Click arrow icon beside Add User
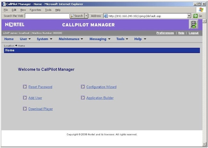Image resolution: width=208 pixels, height=148 pixels. [25, 97]
